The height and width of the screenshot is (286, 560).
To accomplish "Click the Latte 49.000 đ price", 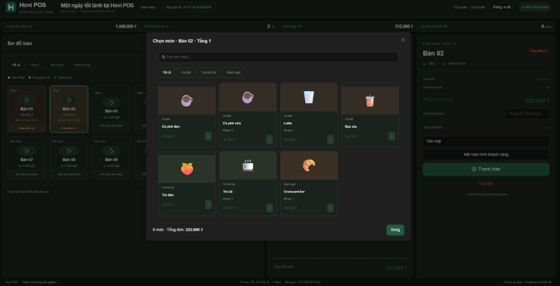I will click(290, 139).
